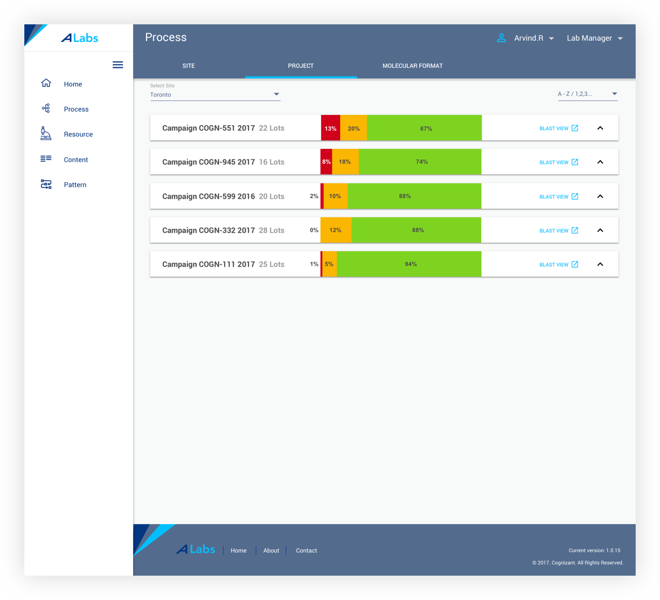
Task: Click the red 13% bar segment
Action: pos(331,128)
